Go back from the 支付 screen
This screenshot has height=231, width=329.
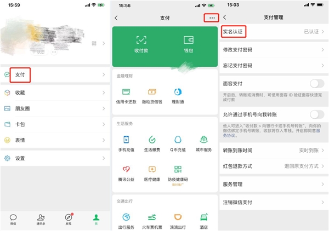(x=116, y=18)
